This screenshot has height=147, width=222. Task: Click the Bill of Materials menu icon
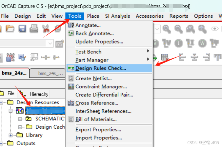pyautogui.click(x=71, y=119)
